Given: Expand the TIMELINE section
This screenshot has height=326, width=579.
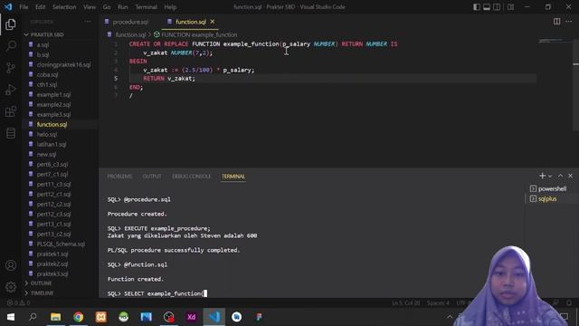Looking at the screenshot, I should (x=42, y=293).
